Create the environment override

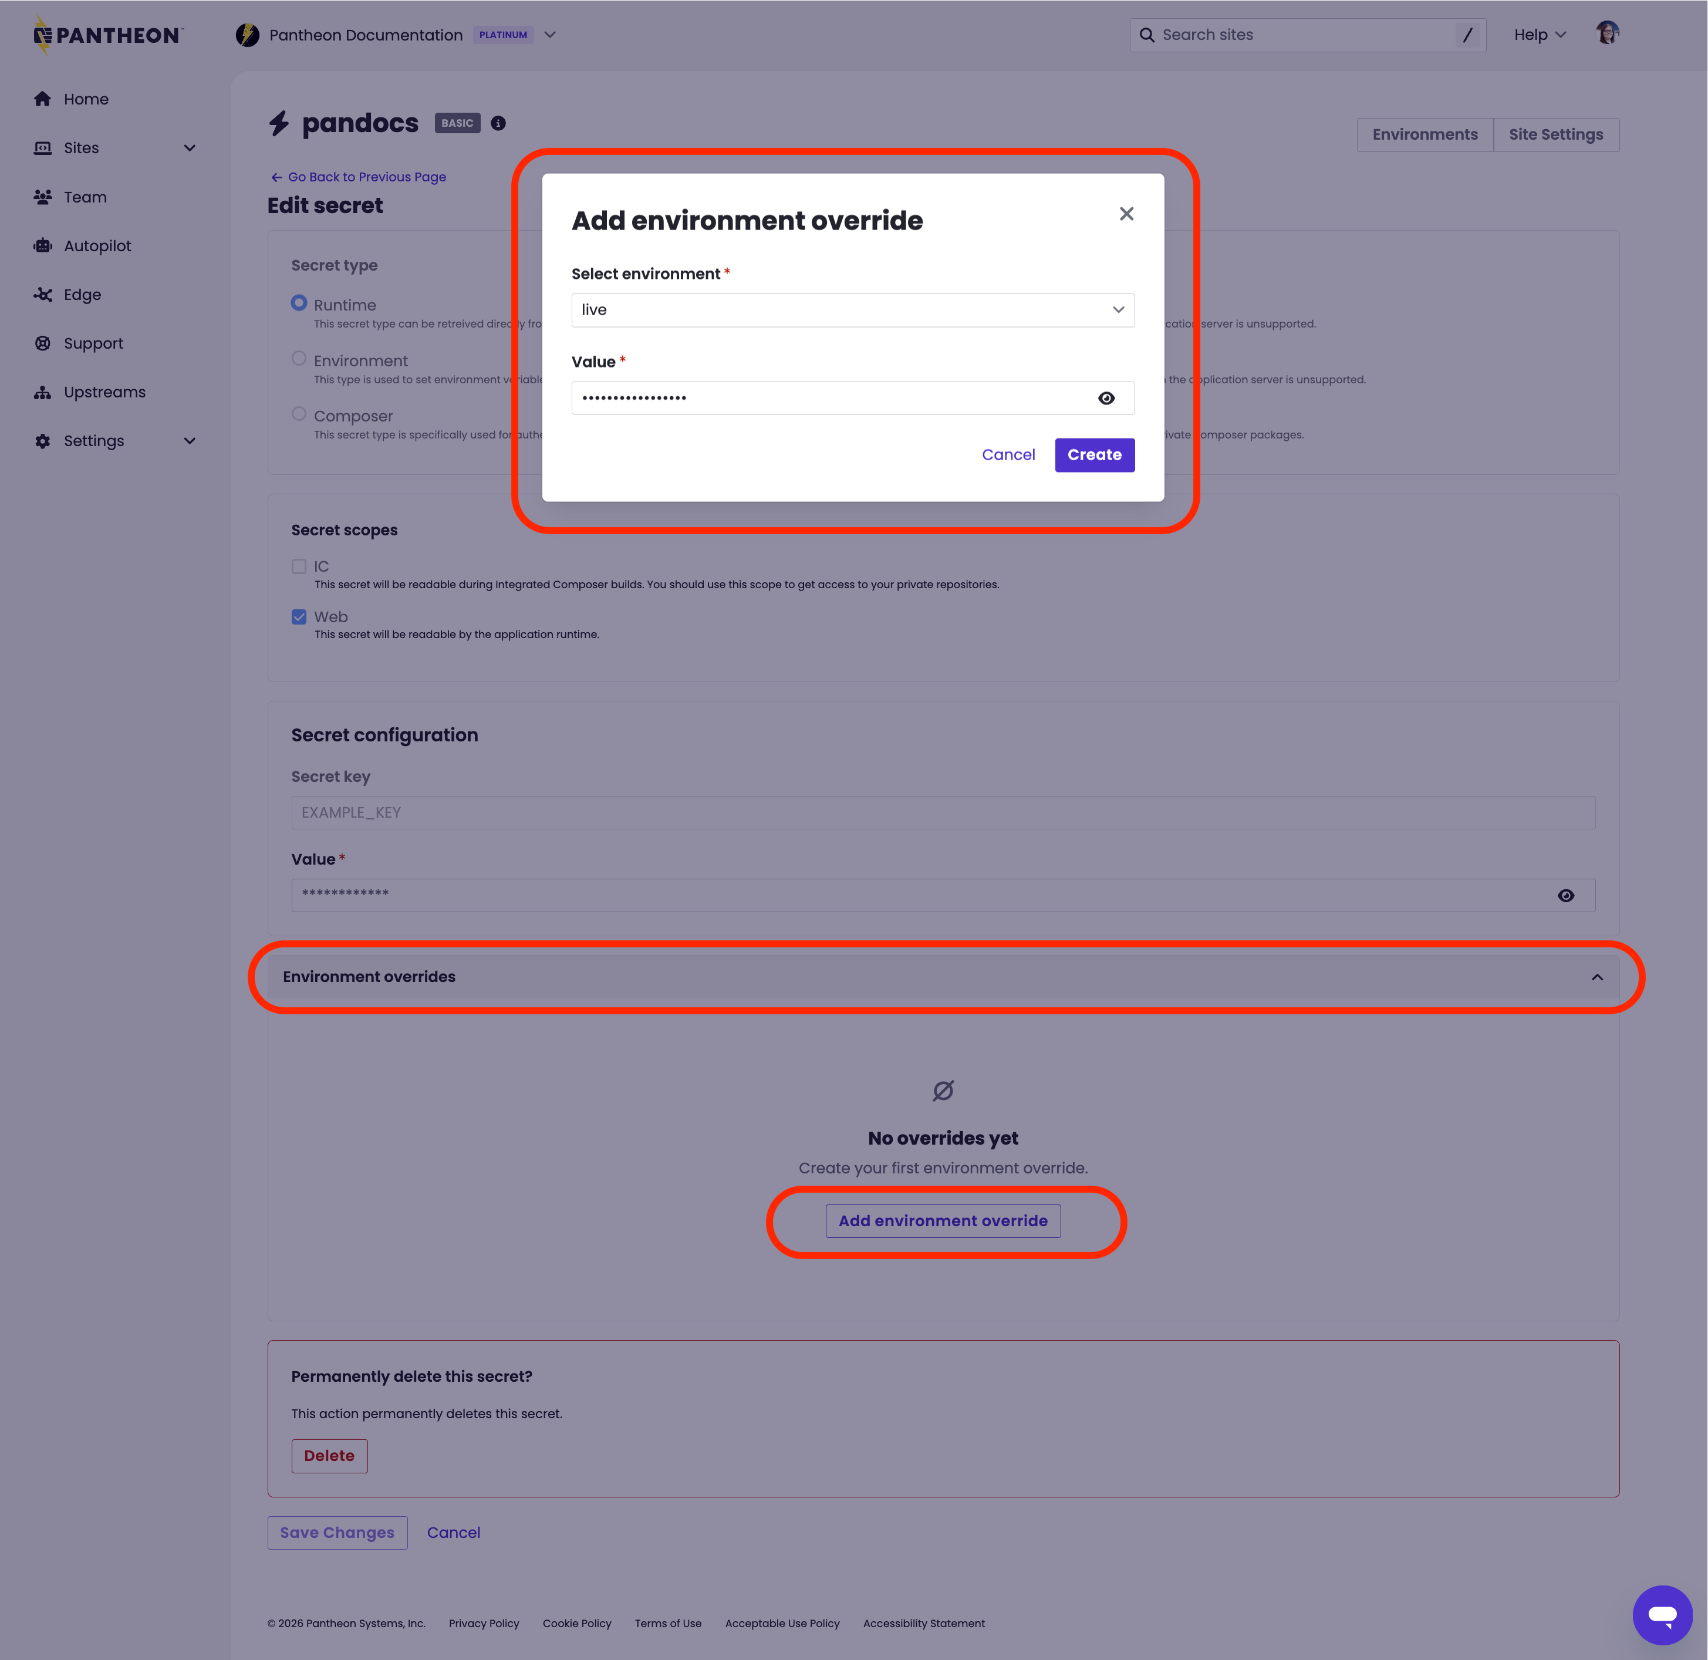pyautogui.click(x=1094, y=454)
